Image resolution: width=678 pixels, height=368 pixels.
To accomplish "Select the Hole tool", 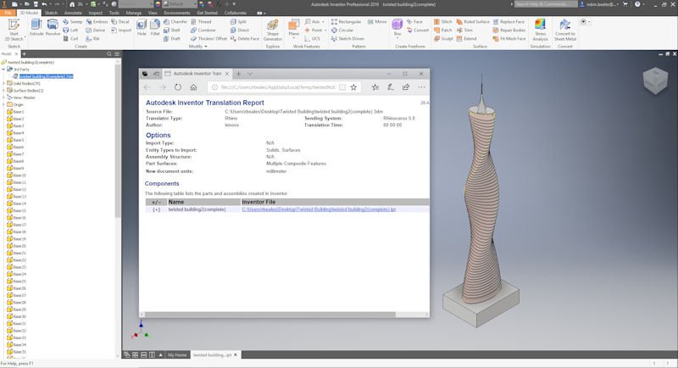I will [x=142, y=27].
